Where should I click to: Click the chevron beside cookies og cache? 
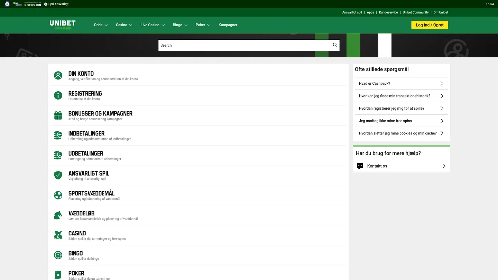[442, 133]
